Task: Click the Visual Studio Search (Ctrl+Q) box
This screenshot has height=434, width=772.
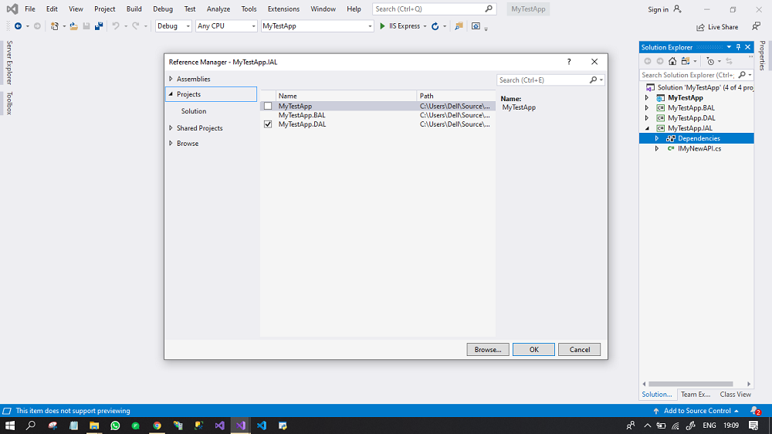Action: (434, 8)
